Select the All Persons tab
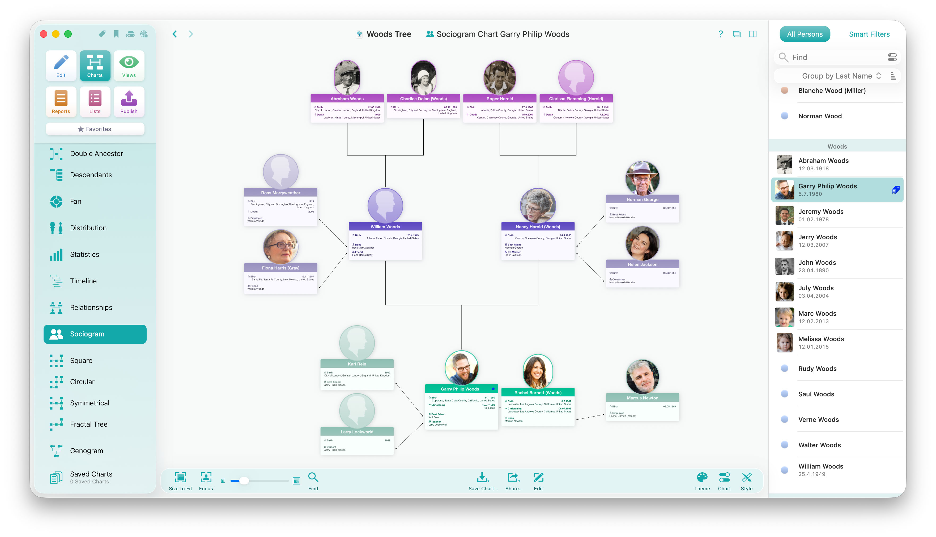The width and height of the screenshot is (936, 537). [805, 34]
